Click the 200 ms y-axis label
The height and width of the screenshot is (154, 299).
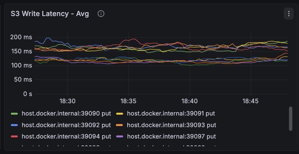(21, 37)
